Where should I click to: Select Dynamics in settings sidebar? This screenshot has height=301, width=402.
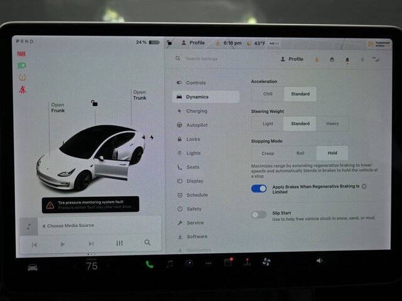[x=206, y=97]
